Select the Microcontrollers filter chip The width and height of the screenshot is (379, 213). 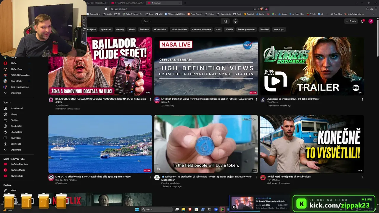point(179,30)
